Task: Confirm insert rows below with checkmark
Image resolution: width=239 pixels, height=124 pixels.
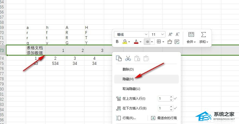Action: pos(175,108)
